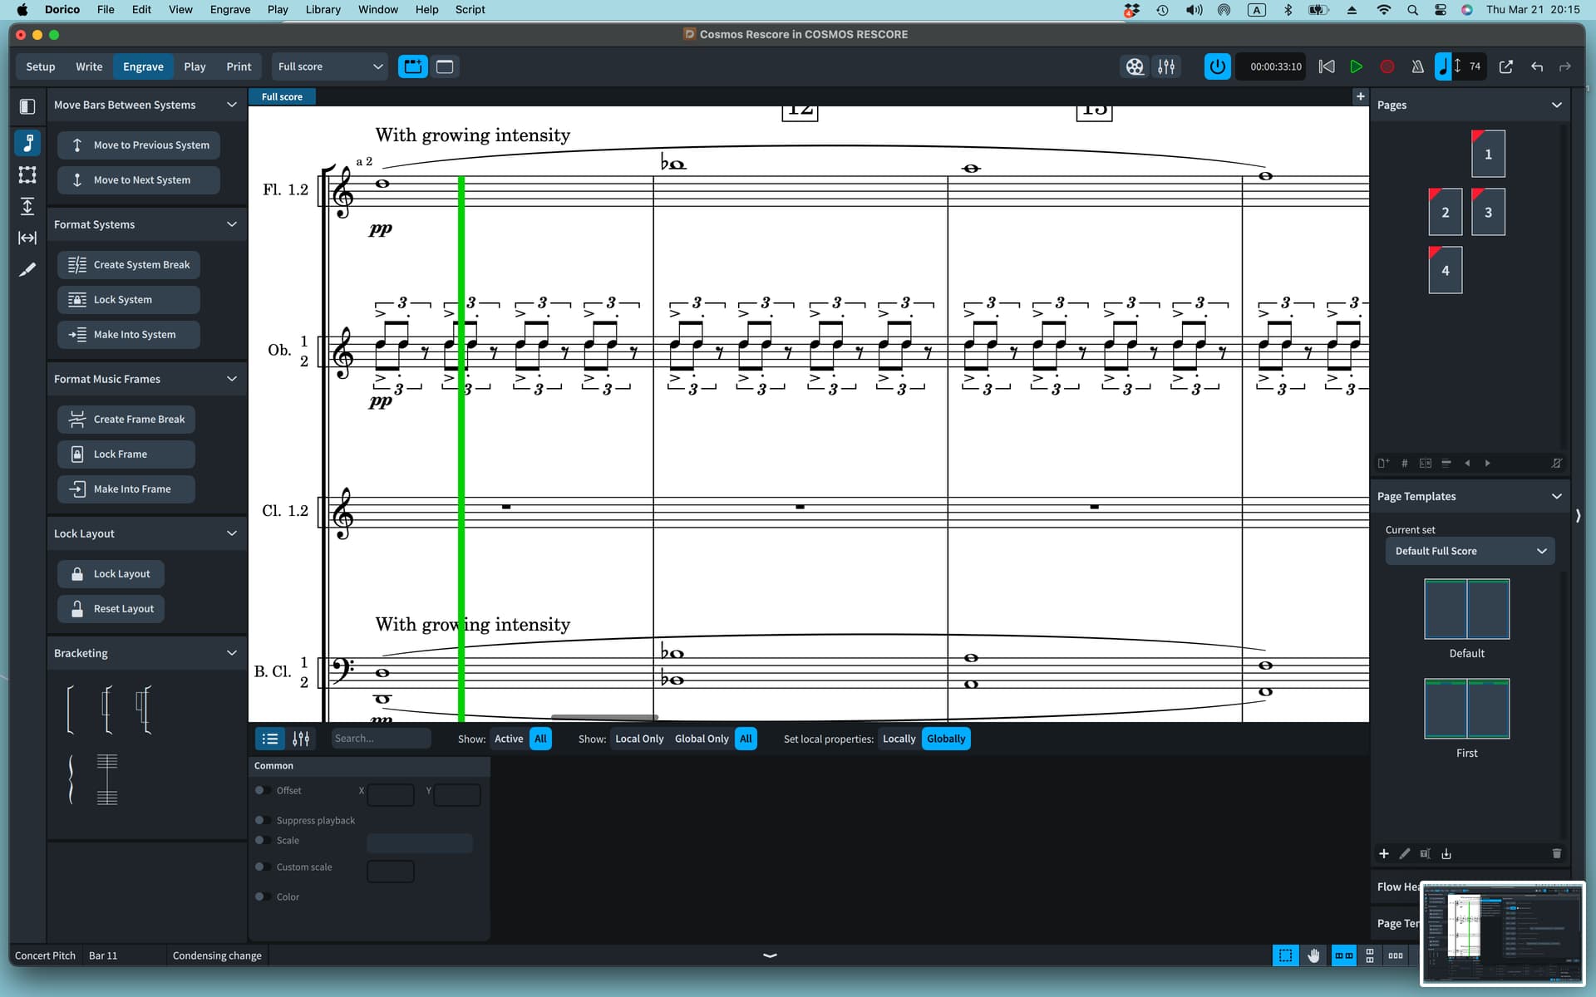Open the Default Full Score set dropdown
The image size is (1596, 997).
pos(1469,551)
